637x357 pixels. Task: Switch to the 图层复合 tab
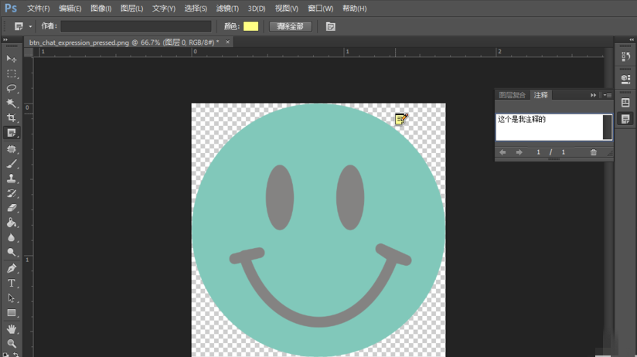(512, 95)
